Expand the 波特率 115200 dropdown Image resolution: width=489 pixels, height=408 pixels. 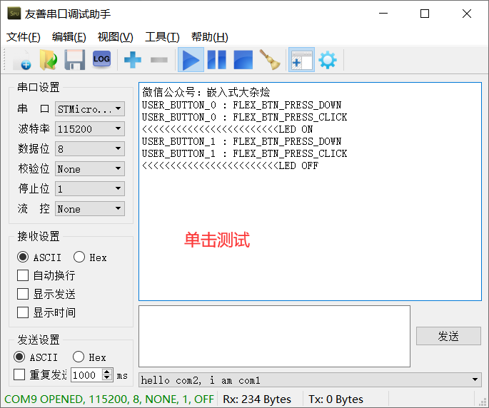point(90,128)
